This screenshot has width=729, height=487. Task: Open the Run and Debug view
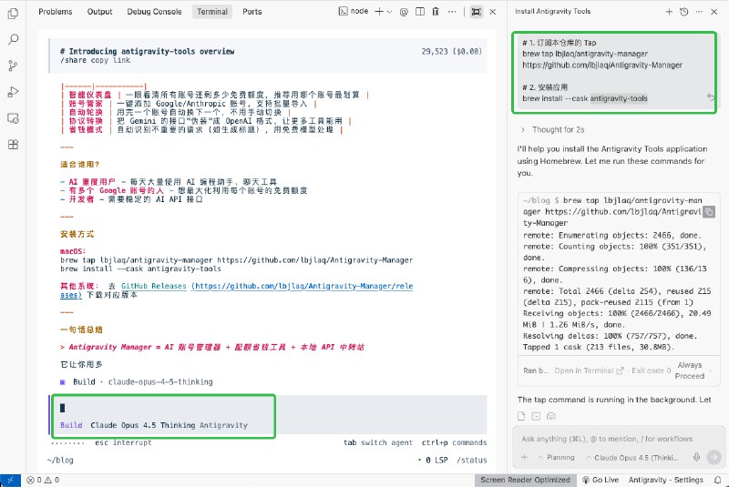pos(13,92)
